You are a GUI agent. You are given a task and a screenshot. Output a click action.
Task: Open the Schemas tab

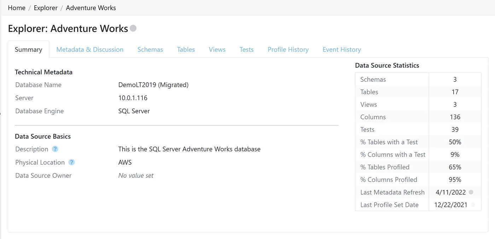click(x=150, y=50)
